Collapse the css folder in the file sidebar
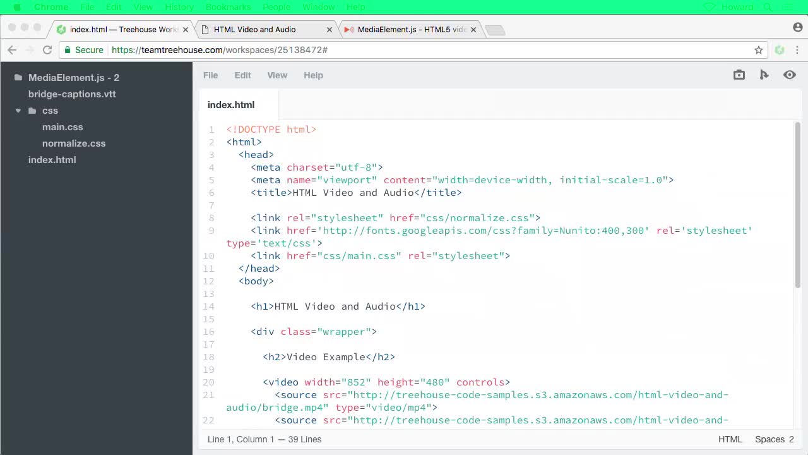The height and width of the screenshot is (455, 808). 18,111
